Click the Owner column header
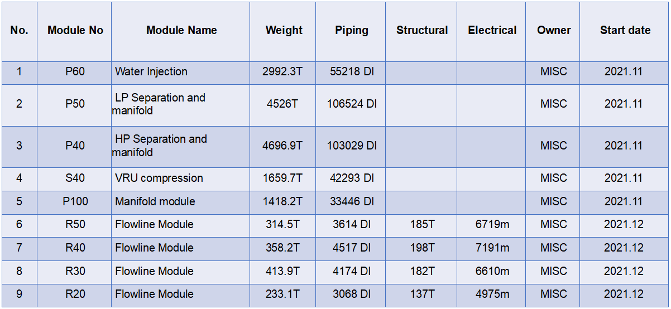The image size is (671, 309). pos(553,31)
